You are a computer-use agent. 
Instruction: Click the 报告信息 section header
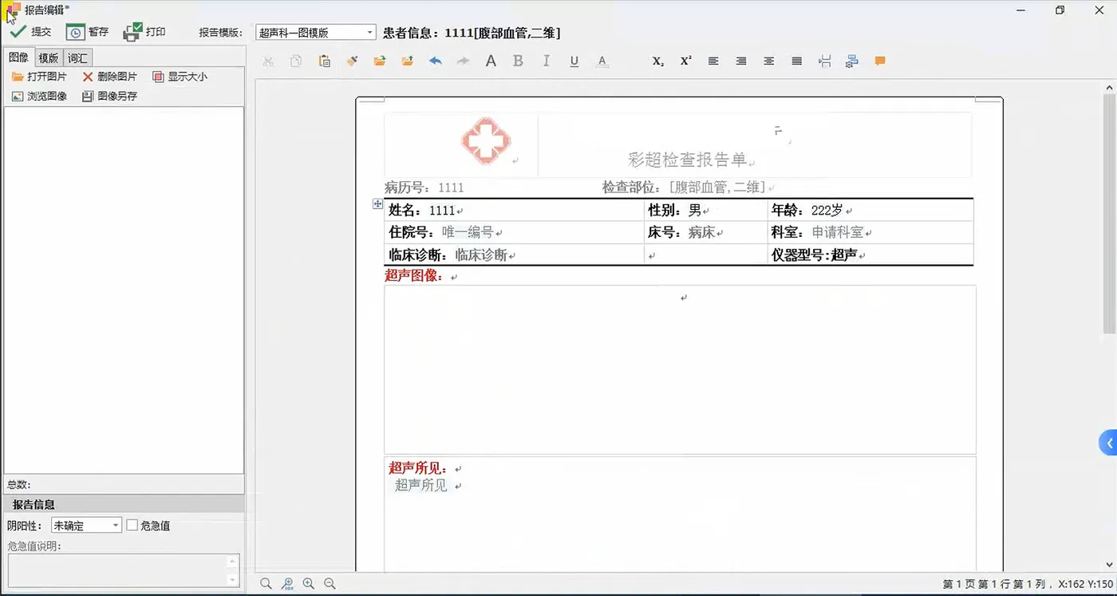coord(124,504)
